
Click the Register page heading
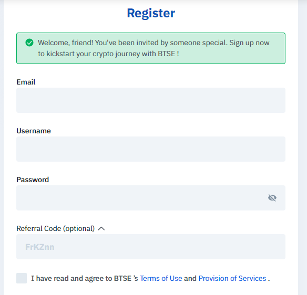151,13
